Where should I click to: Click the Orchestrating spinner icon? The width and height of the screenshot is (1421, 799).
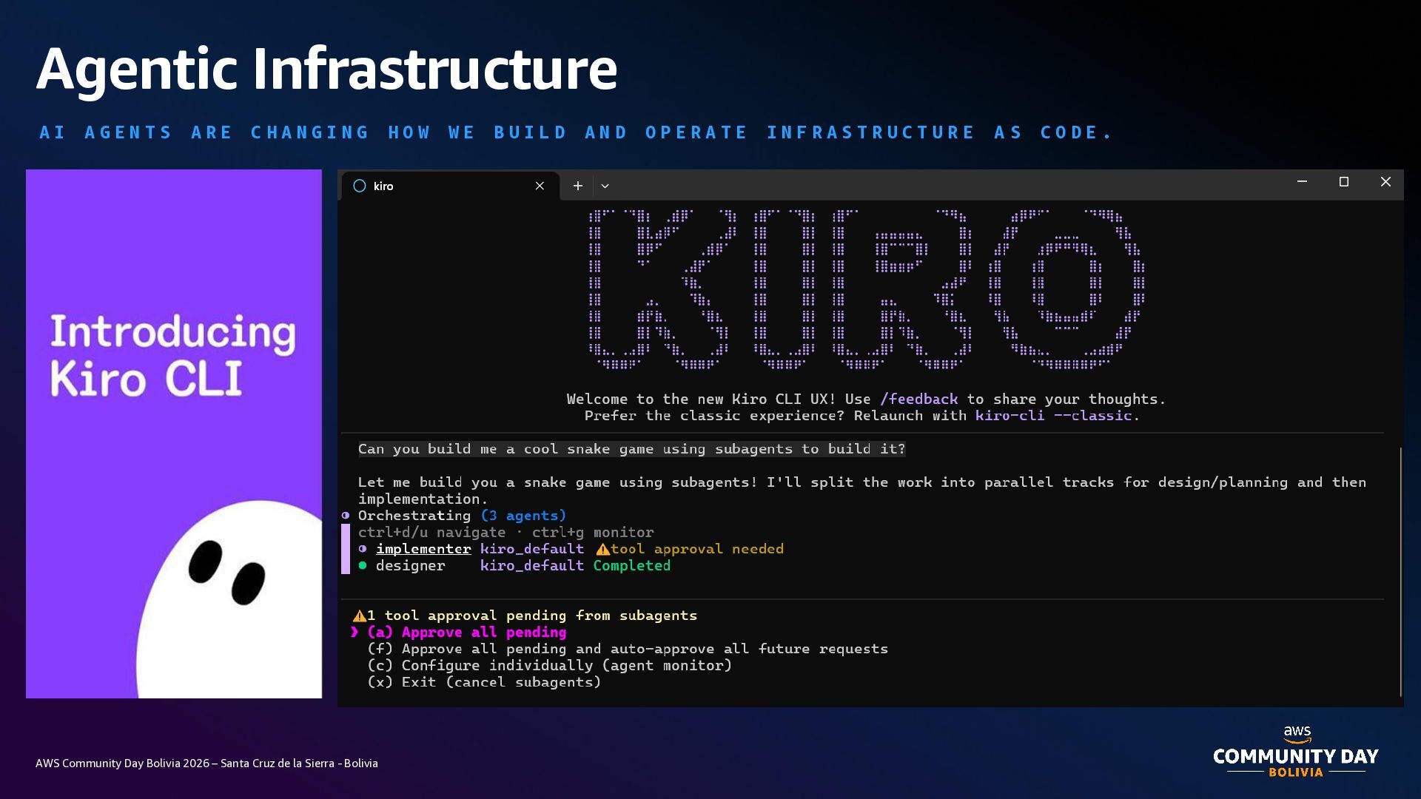tap(346, 516)
